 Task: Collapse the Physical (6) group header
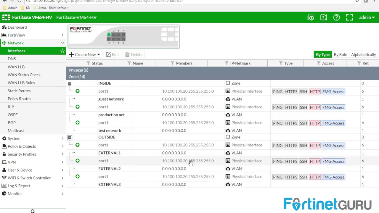coord(222,70)
